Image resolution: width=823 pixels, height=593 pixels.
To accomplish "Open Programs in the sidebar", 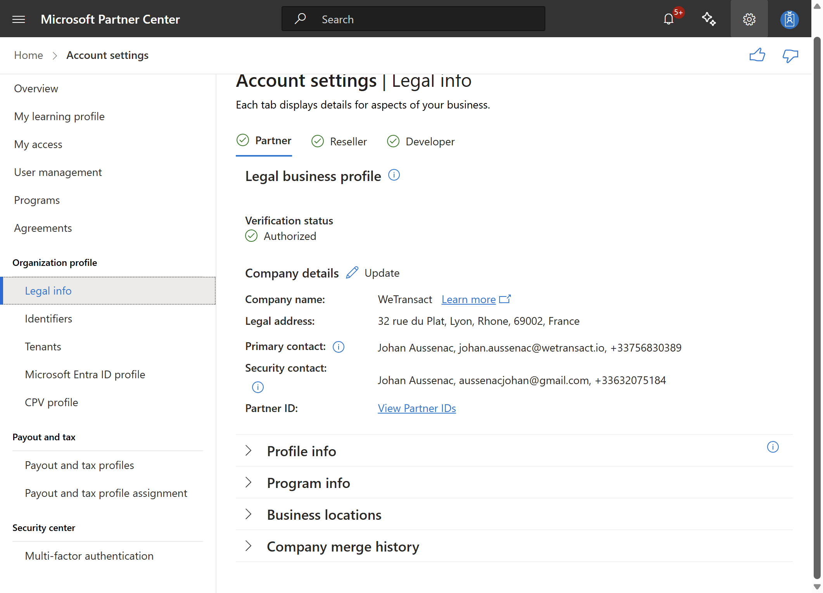I will [37, 200].
